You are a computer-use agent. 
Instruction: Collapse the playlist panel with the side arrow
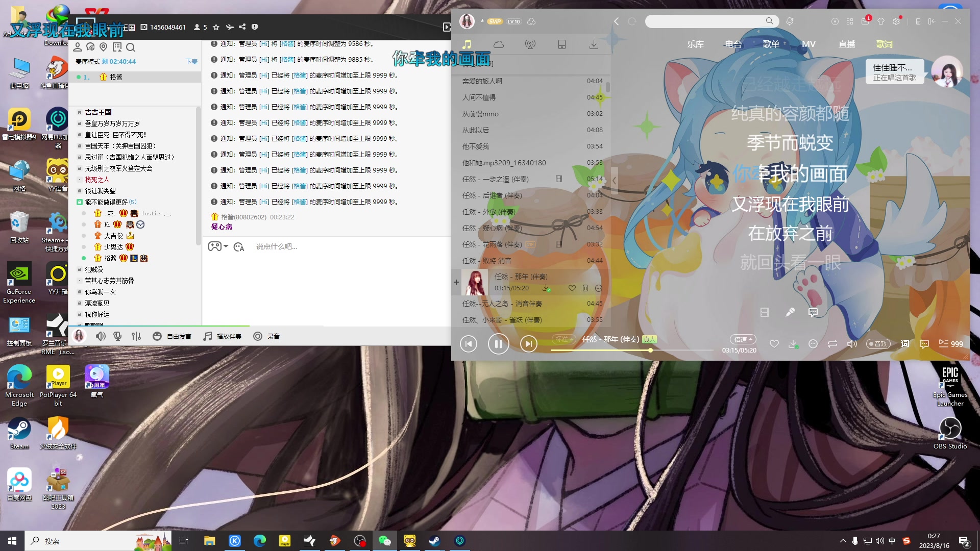pos(614,181)
